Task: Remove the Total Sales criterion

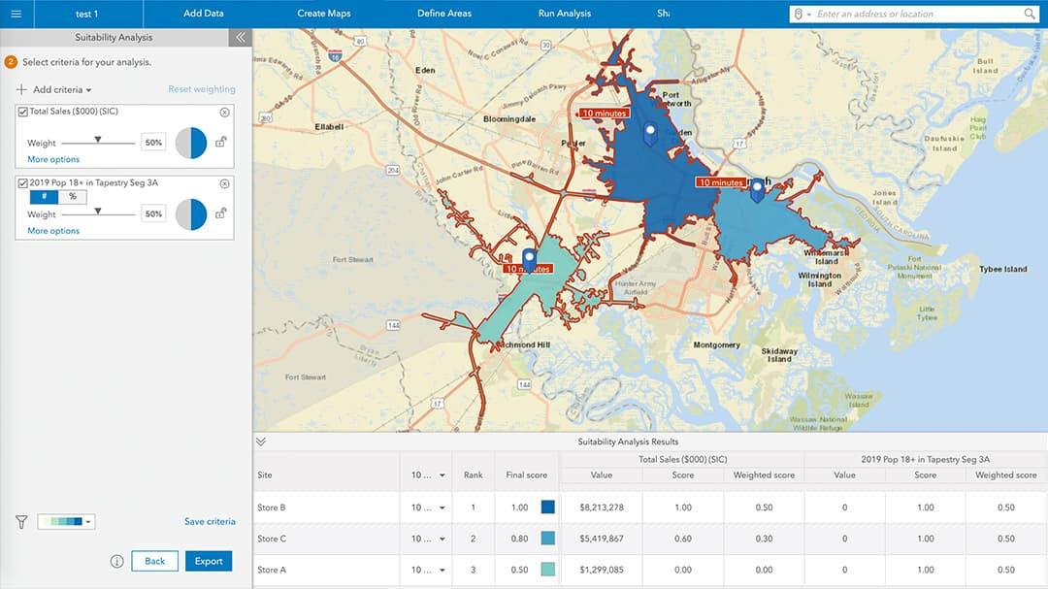Action: click(224, 113)
